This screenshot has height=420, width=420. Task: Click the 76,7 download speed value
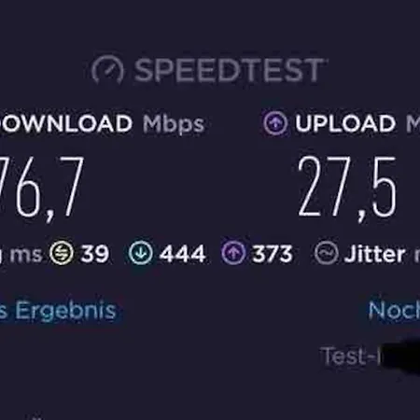(x=42, y=187)
